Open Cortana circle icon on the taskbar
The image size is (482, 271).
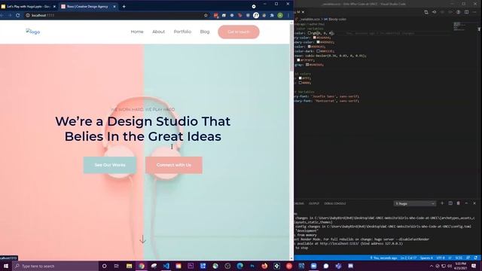(104, 266)
